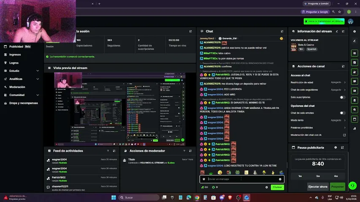360x202 pixels.
Task: Open Chat de solo seguidores setting chevron
Action: [x=345, y=90]
